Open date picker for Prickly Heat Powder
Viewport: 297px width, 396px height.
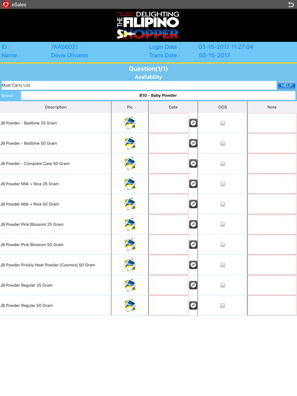[x=193, y=265]
